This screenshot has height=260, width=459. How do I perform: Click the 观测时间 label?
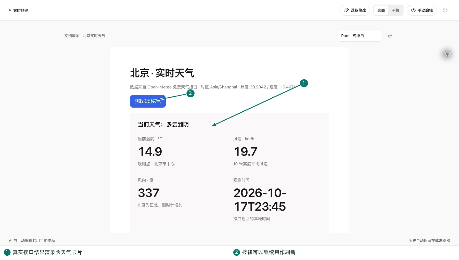click(241, 180)
